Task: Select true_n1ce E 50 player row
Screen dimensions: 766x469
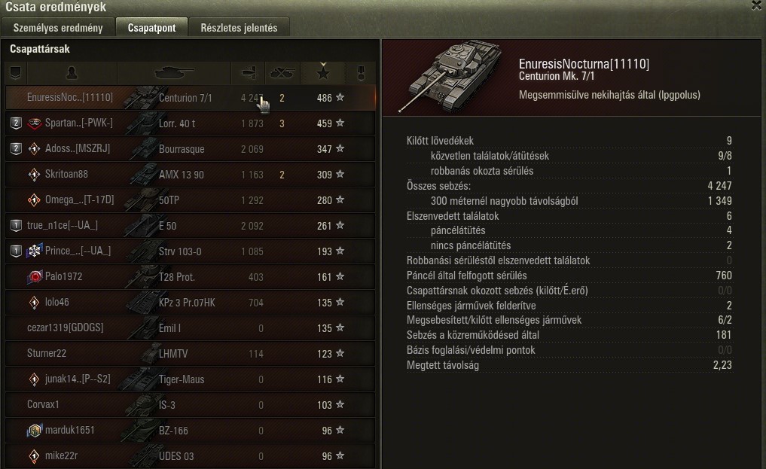Action: point(191,226)
